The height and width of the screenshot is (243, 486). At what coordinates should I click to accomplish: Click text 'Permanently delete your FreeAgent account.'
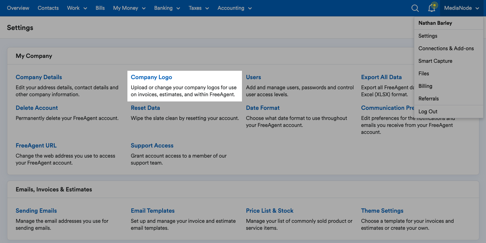67,118
